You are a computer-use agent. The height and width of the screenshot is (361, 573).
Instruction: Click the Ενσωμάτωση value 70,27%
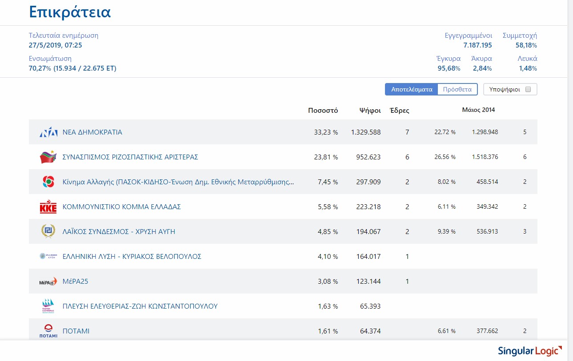(40, 68)
